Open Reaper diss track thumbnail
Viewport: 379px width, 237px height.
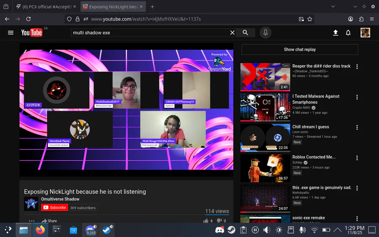[265, 77]
